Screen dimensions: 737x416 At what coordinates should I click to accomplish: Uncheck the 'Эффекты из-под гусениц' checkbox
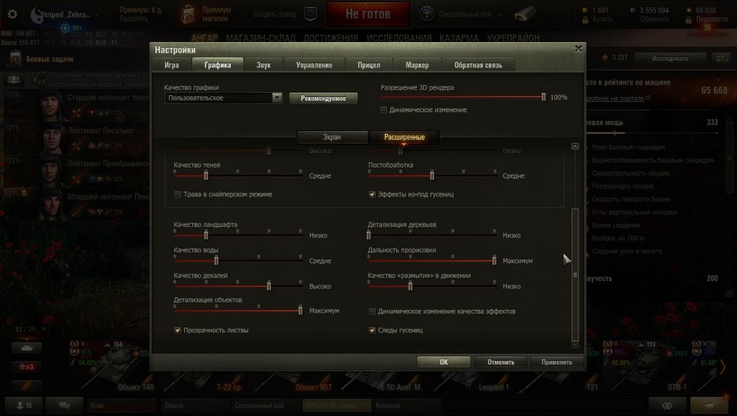click(x=372, y=195)
